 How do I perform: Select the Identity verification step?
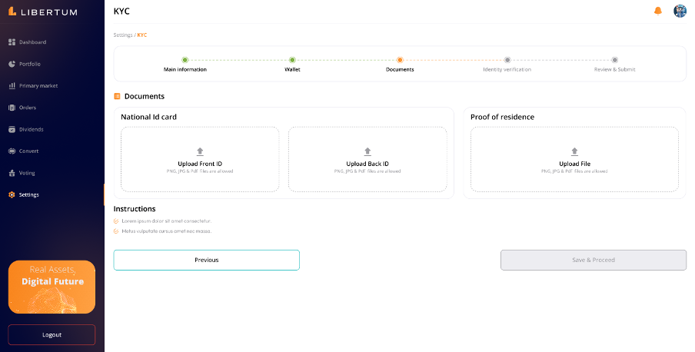[507, 60]
